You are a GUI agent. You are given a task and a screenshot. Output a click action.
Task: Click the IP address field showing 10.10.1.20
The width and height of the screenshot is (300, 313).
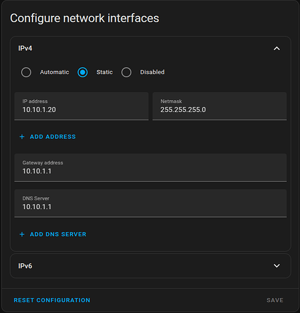tap(81, 106)
